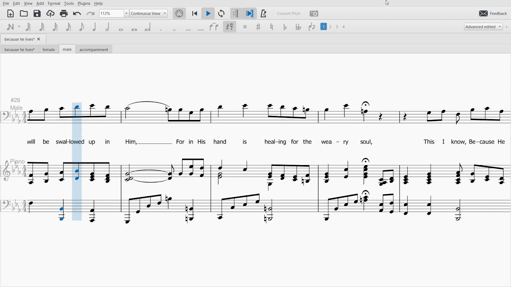Redo the last undone action
The width and height of the screenshot is (511, 287).
pos(91,14)
